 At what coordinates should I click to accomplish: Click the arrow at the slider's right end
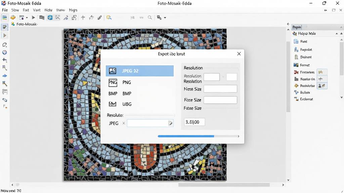pyautogui.click(x=239, y=136)
